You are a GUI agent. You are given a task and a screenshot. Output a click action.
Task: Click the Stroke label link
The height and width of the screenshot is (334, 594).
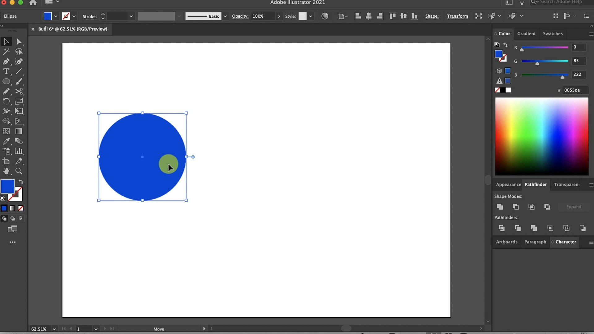(90, 16)
